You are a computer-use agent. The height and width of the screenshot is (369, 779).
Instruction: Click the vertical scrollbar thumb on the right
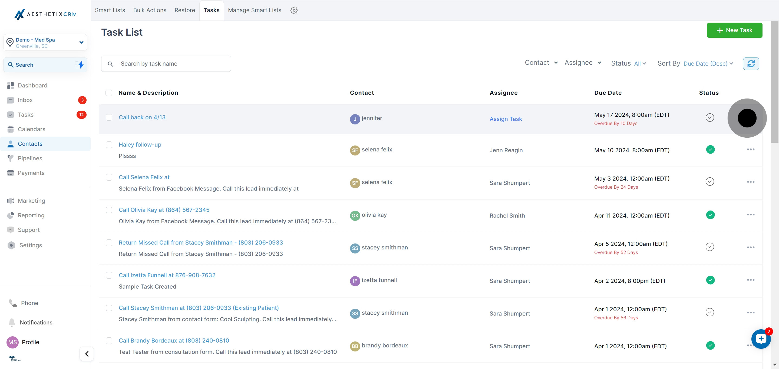click(774, 82)
